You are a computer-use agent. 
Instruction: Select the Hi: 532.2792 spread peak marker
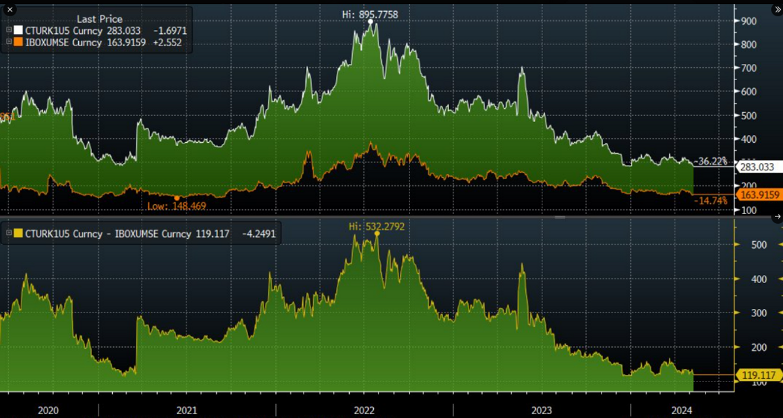pyautogui.click(x=377, y=233)
